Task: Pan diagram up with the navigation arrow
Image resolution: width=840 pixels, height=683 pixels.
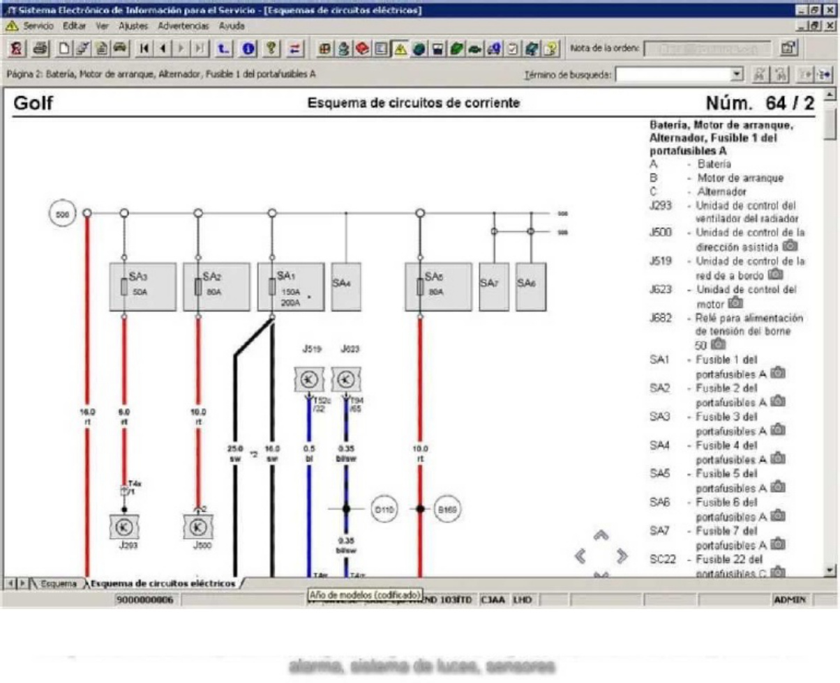Action: point(601,535)
